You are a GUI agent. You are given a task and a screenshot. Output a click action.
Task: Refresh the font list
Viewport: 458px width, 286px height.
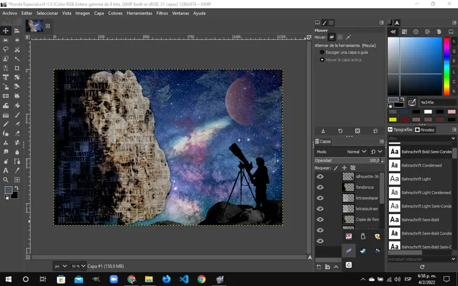pos(422,267)
